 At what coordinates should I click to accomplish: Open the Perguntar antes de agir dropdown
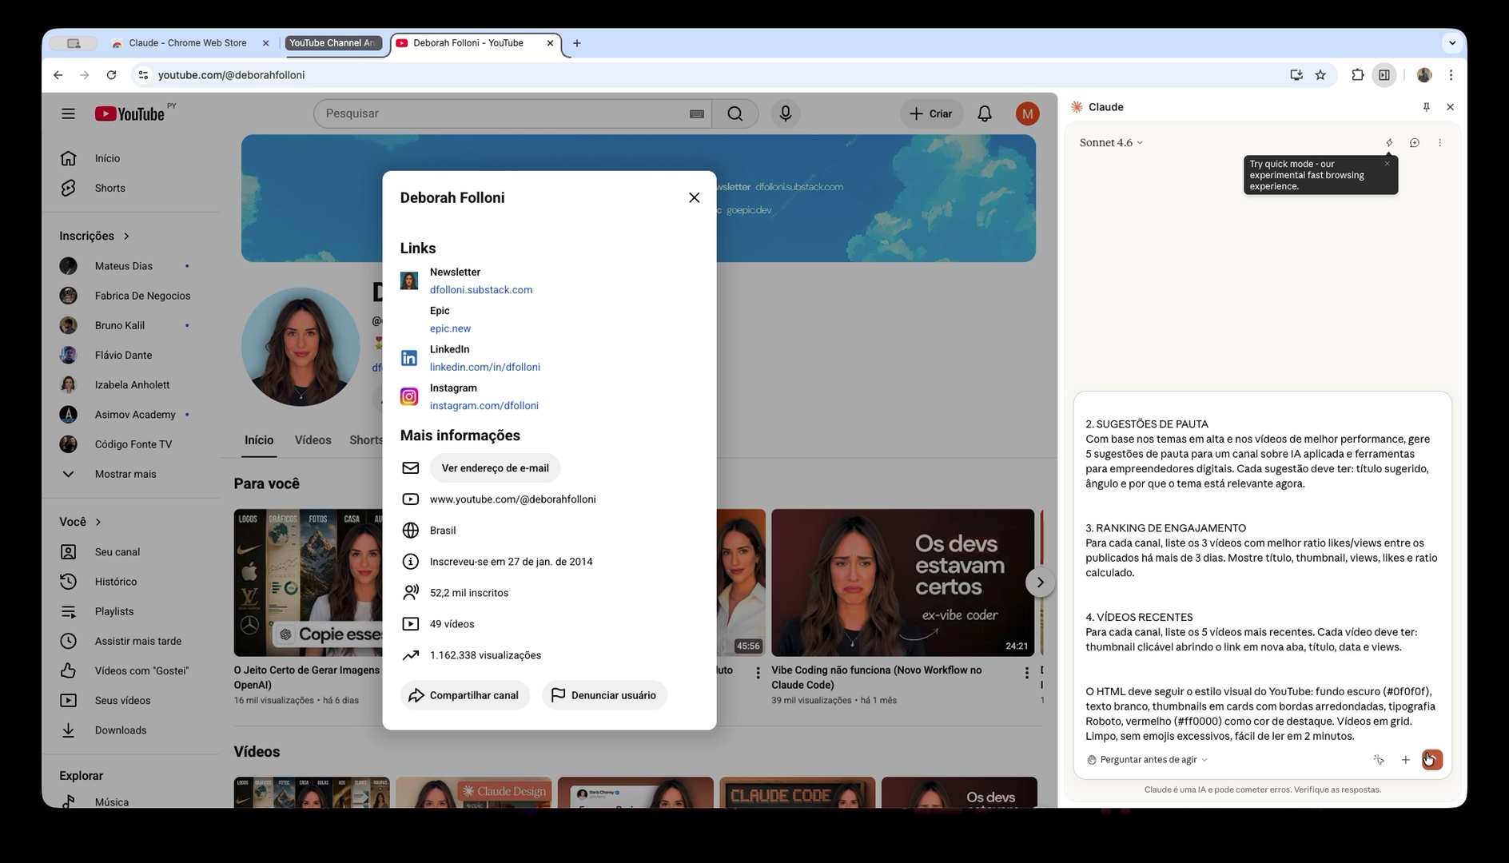click(x=1147, y=760)
